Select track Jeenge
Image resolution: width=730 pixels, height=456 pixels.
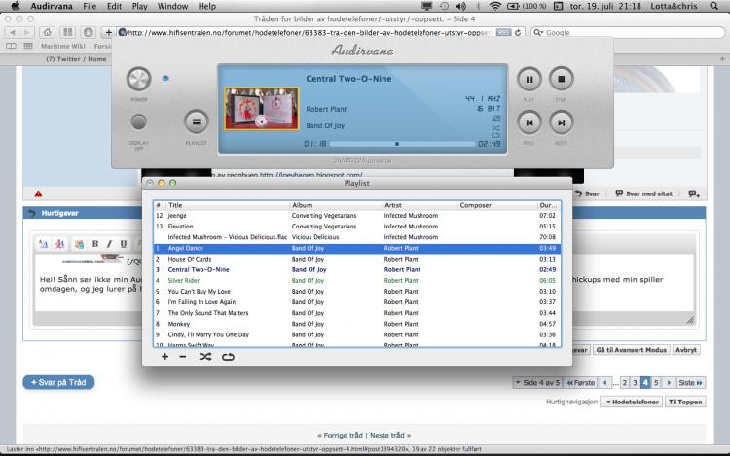(x=357, y=216)
